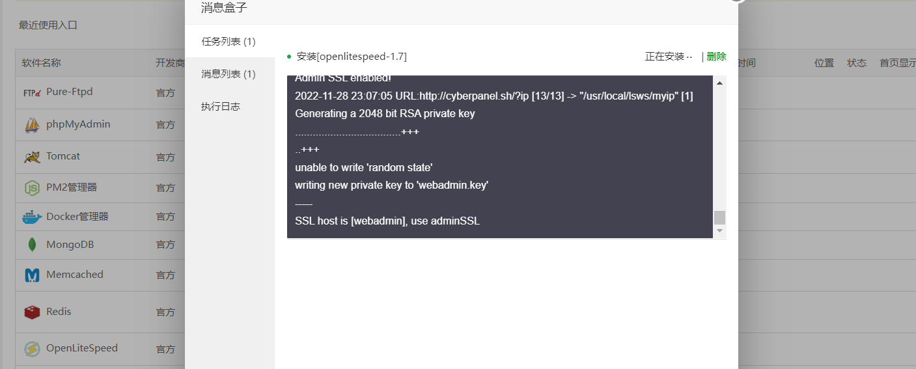Viewport: 916px width, 369px height.
Task: Open the OpenLiteSpeed software entry
Action: pyautogui.click(x=82, y=348)
